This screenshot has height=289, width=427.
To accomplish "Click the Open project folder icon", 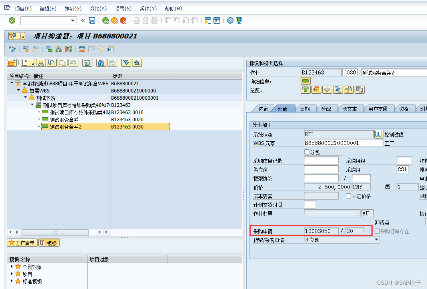I will click(x=12, y=63).
